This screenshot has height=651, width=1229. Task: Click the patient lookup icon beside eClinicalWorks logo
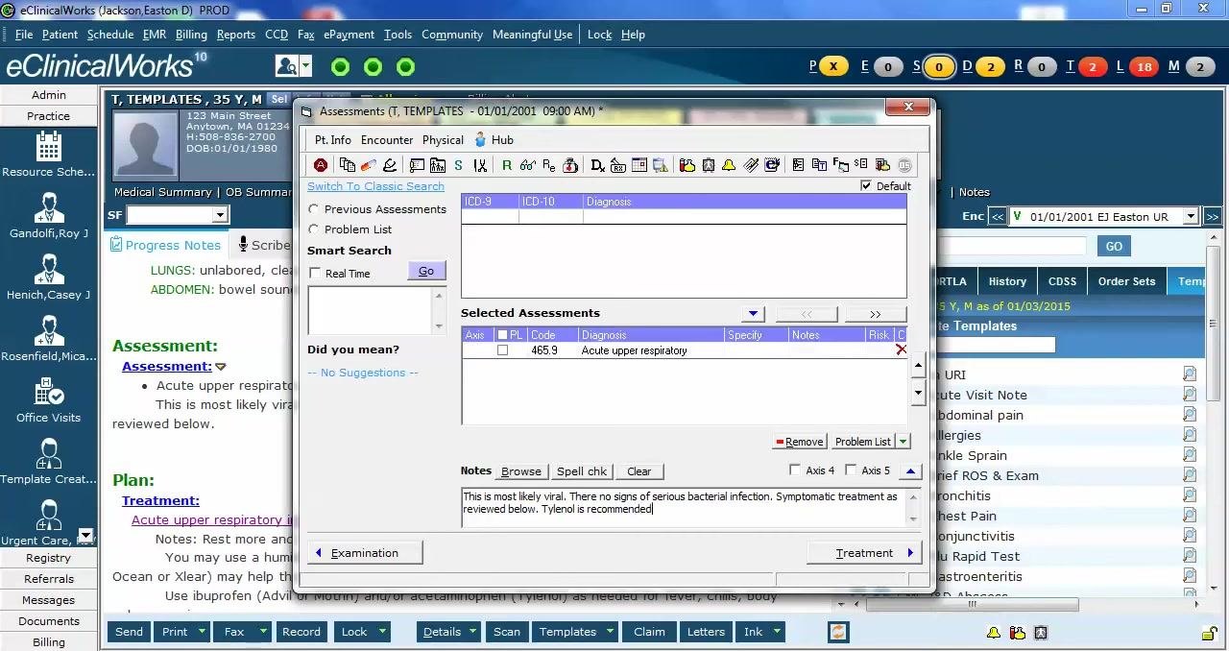[286, 65]
